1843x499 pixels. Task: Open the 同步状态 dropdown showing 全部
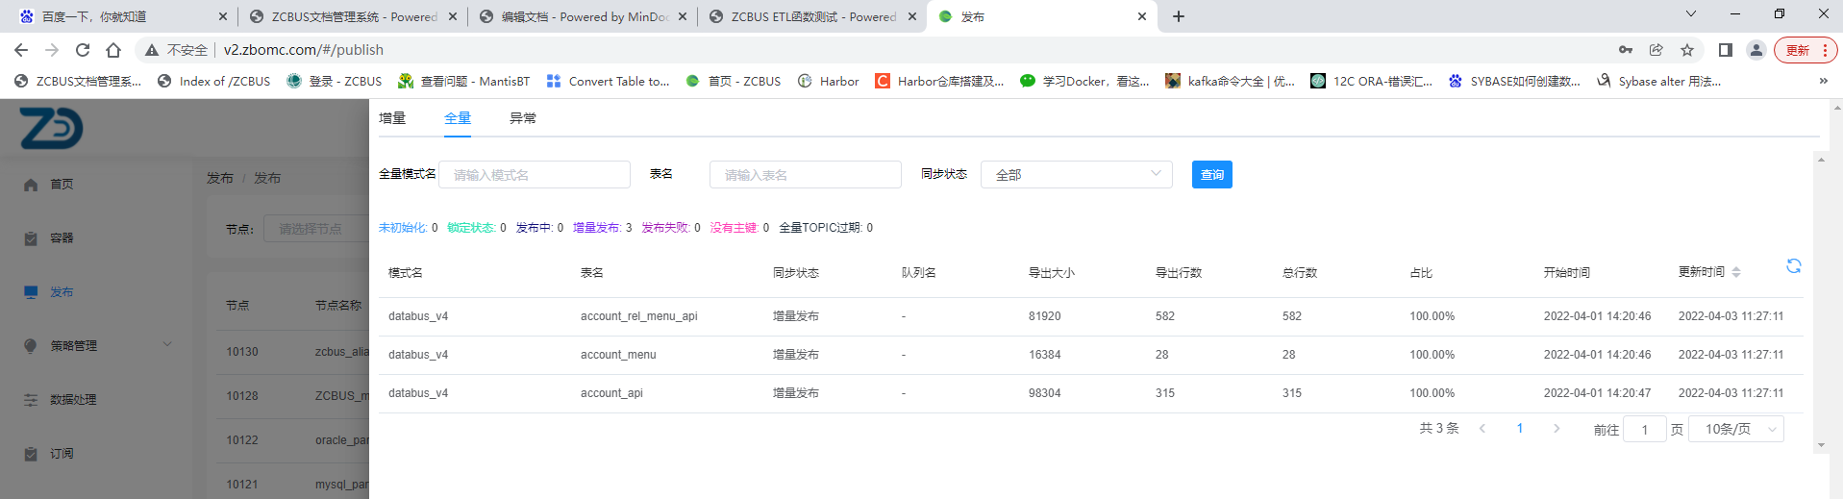pos(1076,175)
